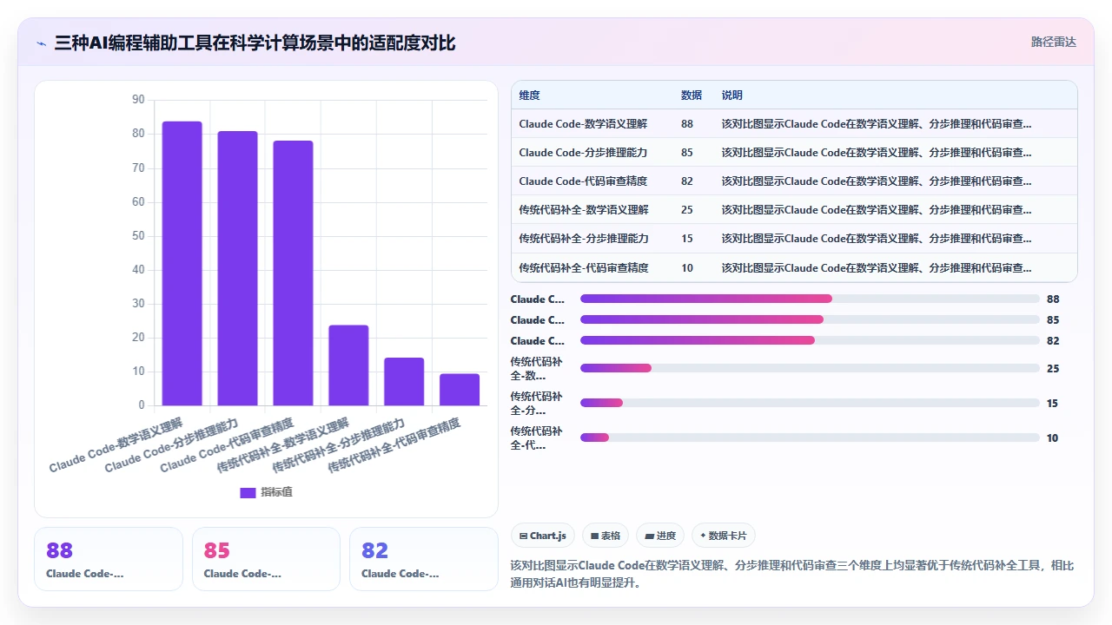The width and height of the screenshot is (1112, 625).
Task: Click the x-axis label 传统代码补全-代码审查精度
Action: coord(394,444)
